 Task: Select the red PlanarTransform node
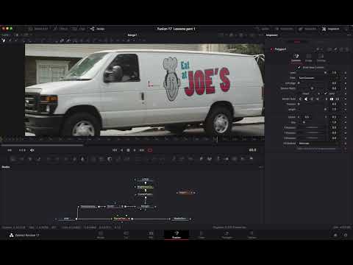[x=121, y=219]
